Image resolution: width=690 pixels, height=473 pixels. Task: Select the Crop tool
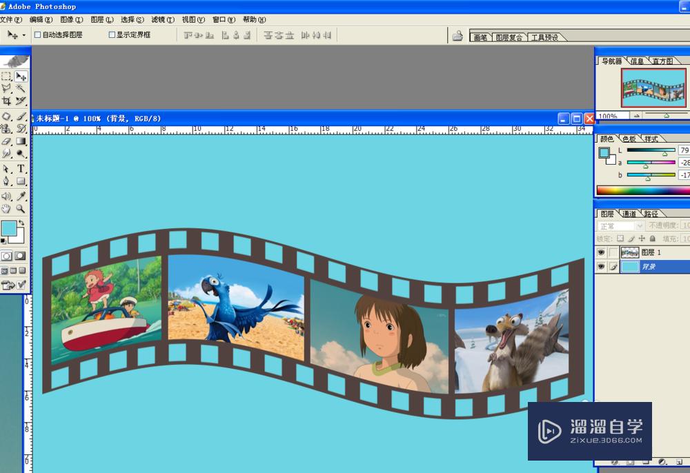tap(6, 101)
